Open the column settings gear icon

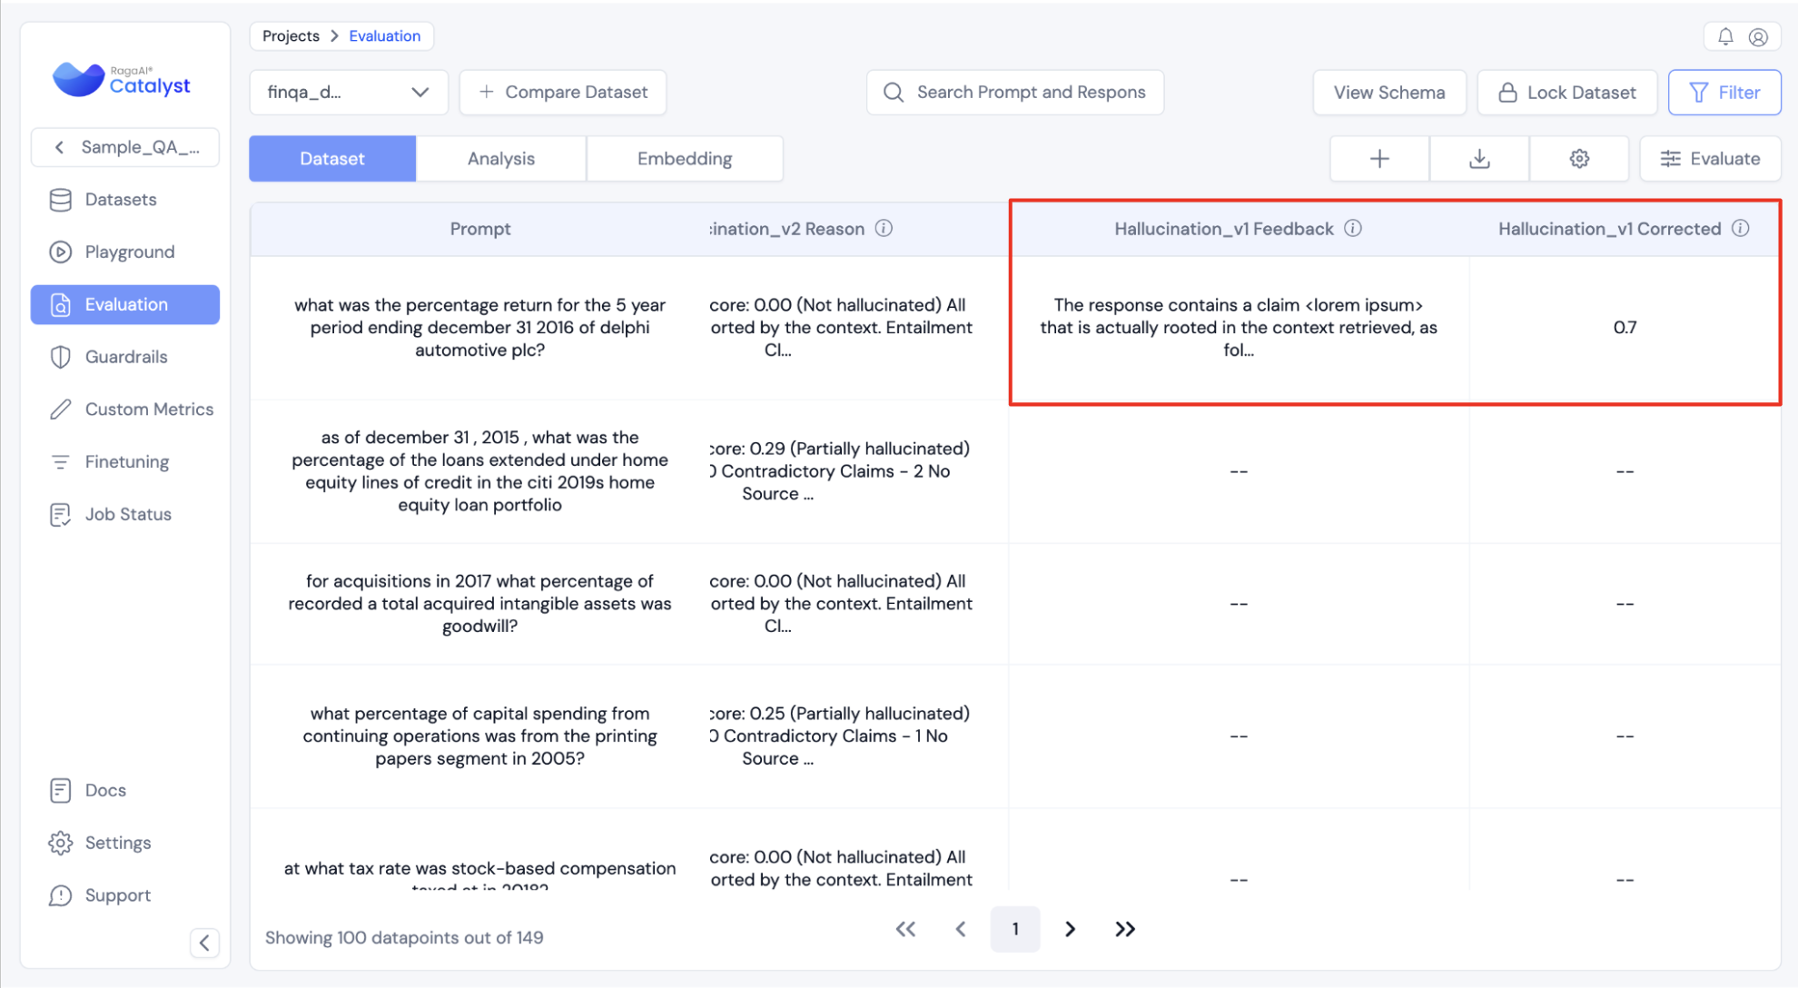click(x=1579, y=159)
